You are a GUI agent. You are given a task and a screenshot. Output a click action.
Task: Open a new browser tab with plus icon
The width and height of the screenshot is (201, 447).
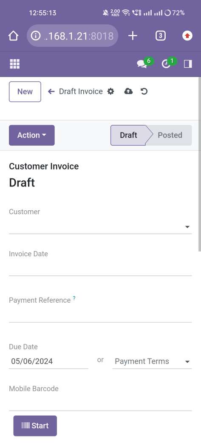(x=133, y=36)
